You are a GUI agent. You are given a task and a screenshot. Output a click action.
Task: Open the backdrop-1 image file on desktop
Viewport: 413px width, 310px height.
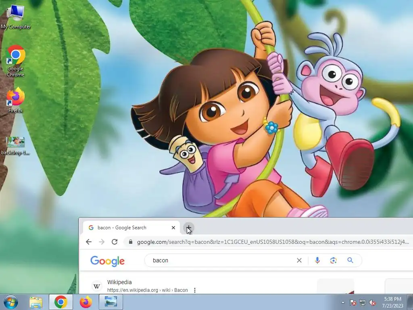16,146
